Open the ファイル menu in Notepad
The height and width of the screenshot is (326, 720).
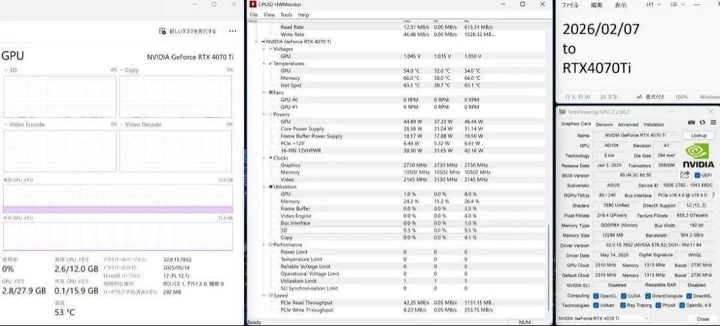(570, 5)
